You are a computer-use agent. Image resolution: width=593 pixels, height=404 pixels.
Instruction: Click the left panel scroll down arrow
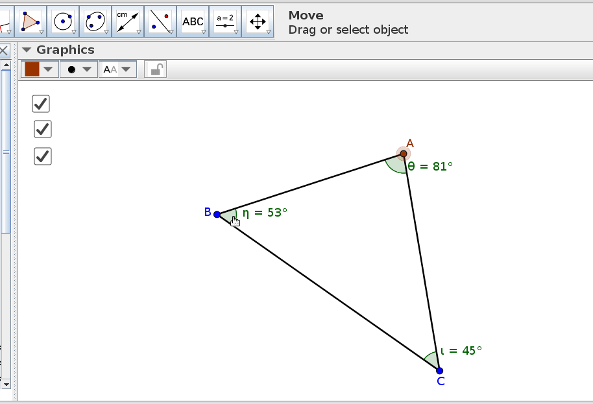click(6, 385)
